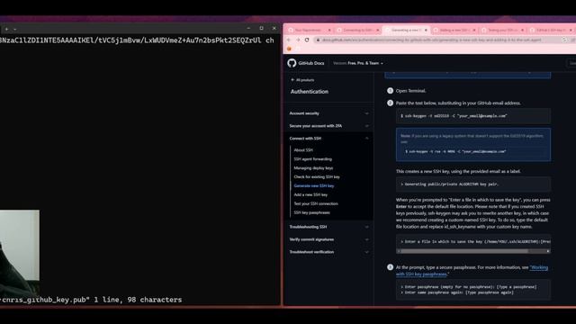This screenshot has width=576, height=324.
Task: Click the SSH key text line in terminal
Action: tap(137, 40)
